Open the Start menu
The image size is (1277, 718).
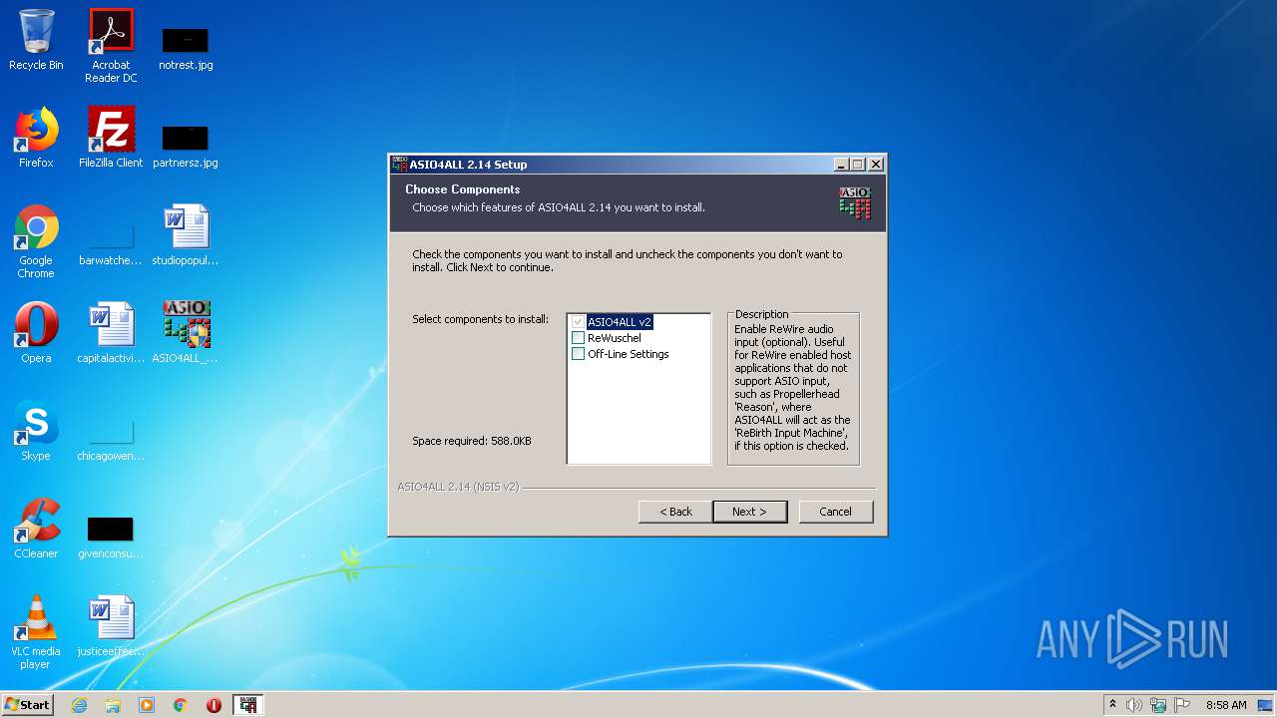(28, 705)
